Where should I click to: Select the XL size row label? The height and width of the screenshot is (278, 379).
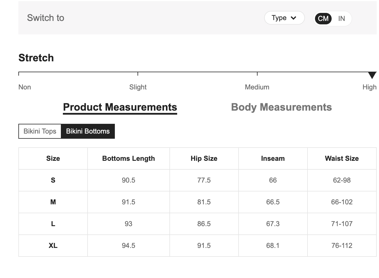coord(53,246)
